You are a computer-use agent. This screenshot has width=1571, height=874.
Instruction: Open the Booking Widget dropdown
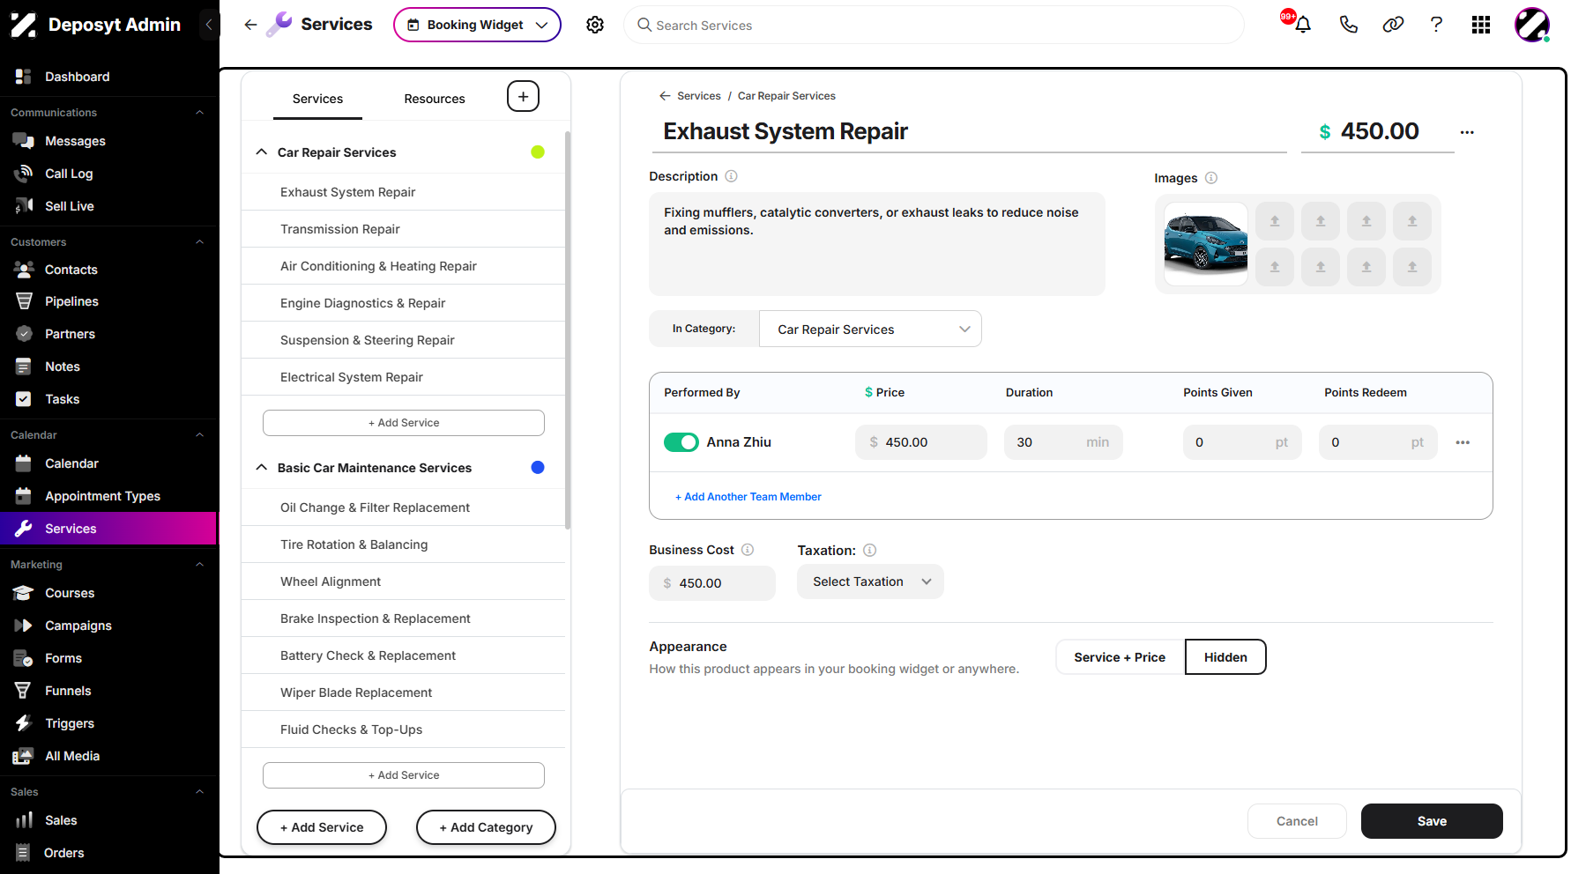477,25
